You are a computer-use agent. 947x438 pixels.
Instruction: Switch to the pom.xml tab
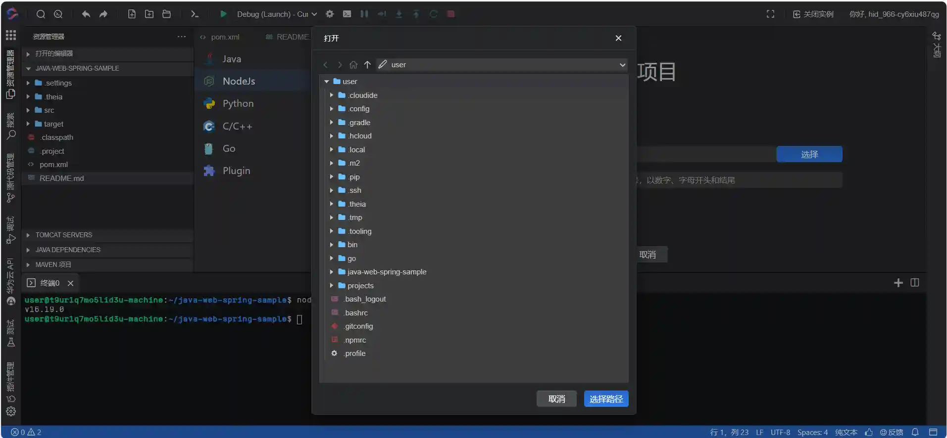[x=225, y=37]
